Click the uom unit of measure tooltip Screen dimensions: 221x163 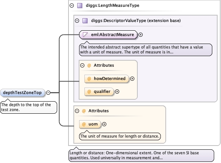point(120,136)
